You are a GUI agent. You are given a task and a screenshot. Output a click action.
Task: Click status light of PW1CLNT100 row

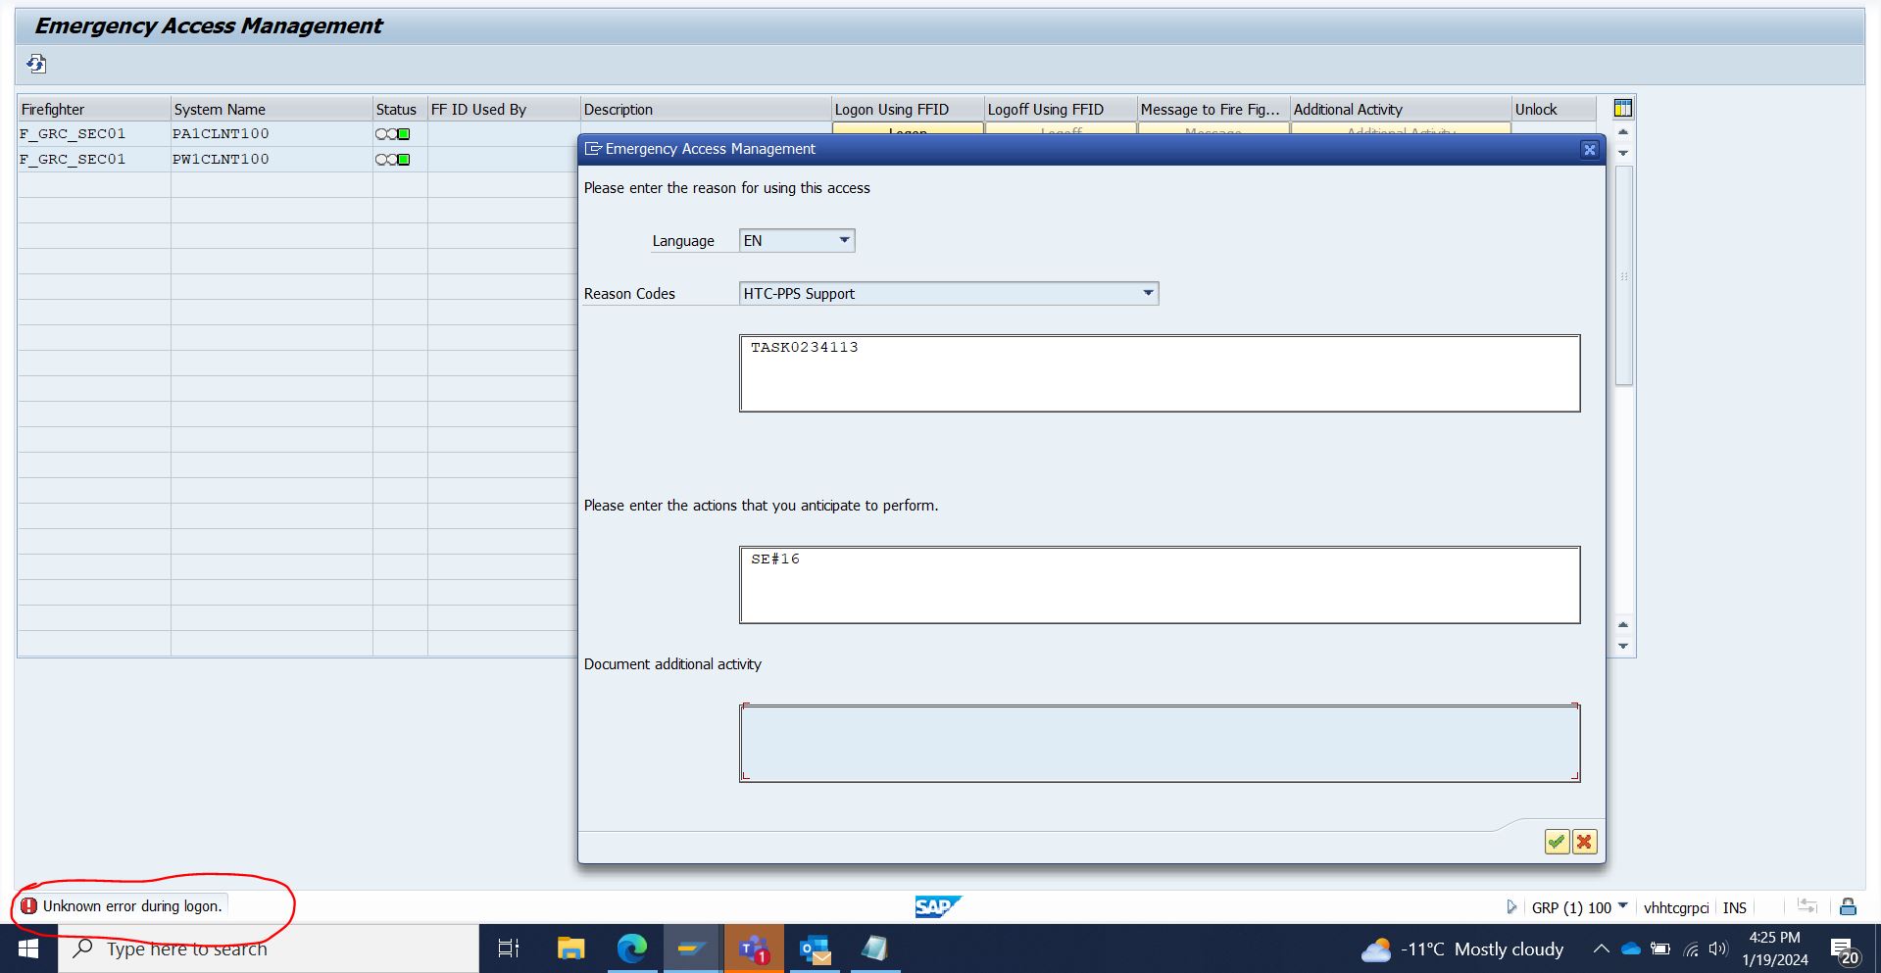click(x=393, y=160)
